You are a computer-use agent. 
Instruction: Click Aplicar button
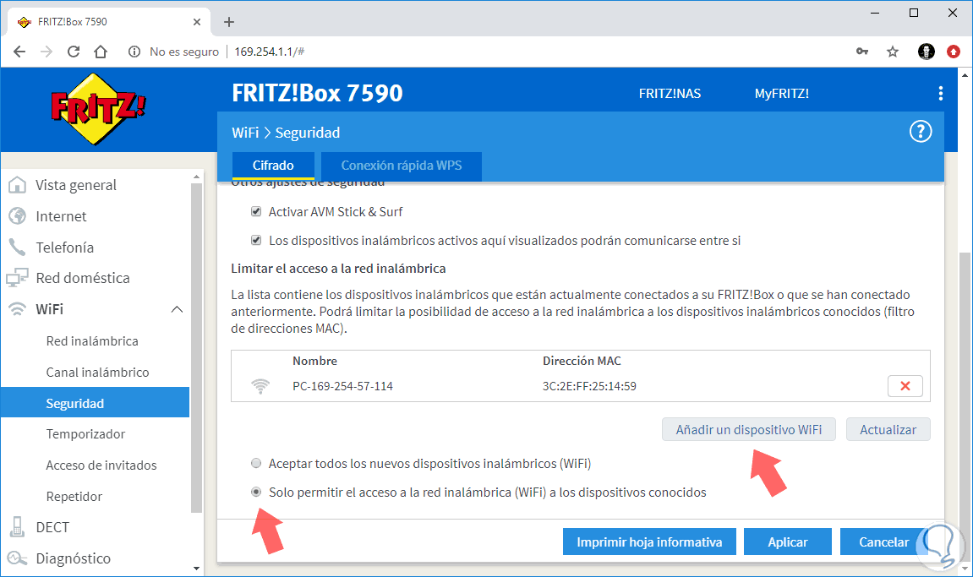(x=788, y=542)
